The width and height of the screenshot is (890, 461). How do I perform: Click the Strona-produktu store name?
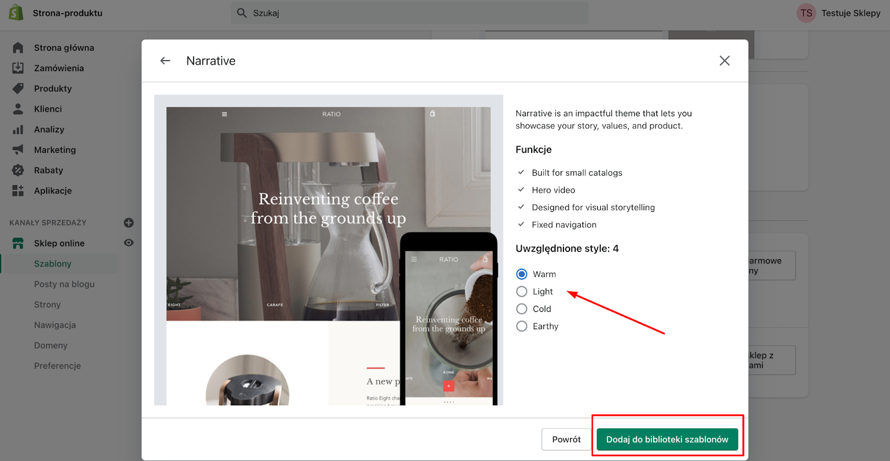[x=67, y=13]
